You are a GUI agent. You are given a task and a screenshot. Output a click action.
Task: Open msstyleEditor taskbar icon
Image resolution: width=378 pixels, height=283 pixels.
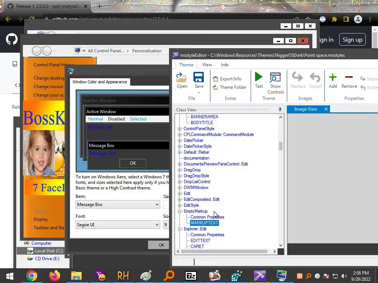click(x=260, y=276)
